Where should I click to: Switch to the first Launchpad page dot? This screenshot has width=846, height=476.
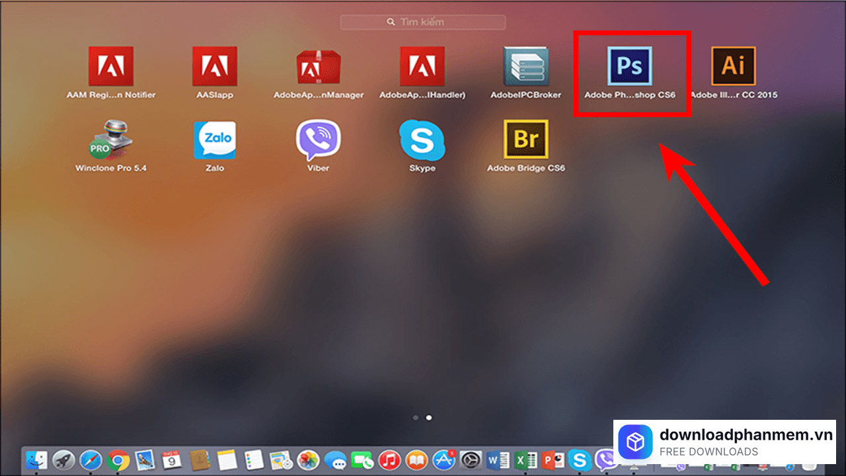tap(416, 418)
